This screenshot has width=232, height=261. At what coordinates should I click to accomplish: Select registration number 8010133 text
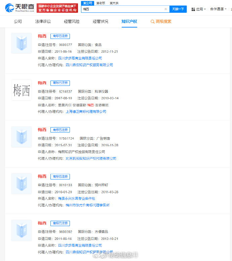tap(66, 185)
